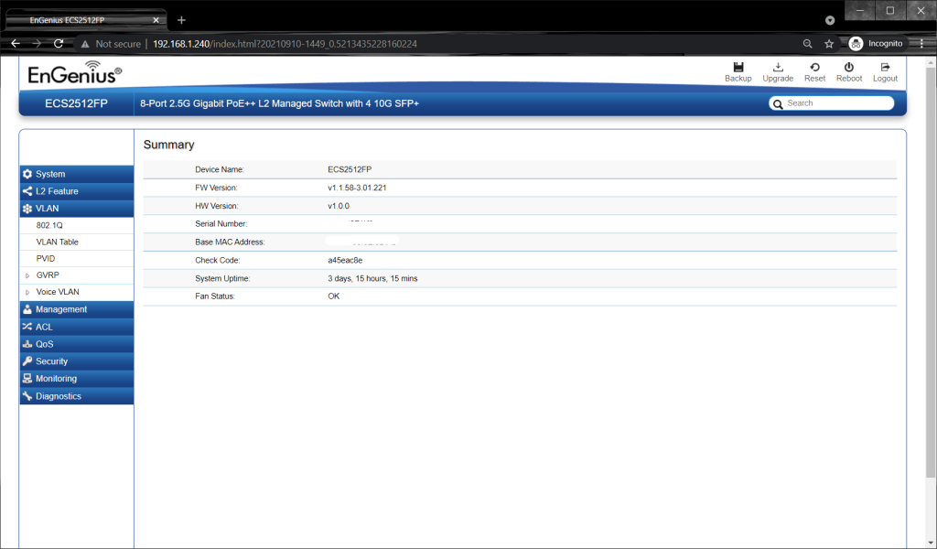Click the System gear icon in sidebar
The width and height of the screenshot is (937, 549).
tap(27, 174)
